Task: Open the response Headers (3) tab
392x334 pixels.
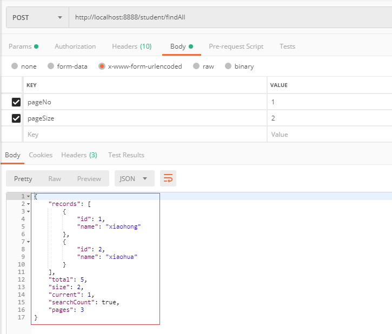Action: click(79, 155)
